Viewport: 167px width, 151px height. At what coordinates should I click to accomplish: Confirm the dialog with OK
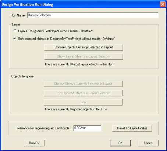(120, 143)
